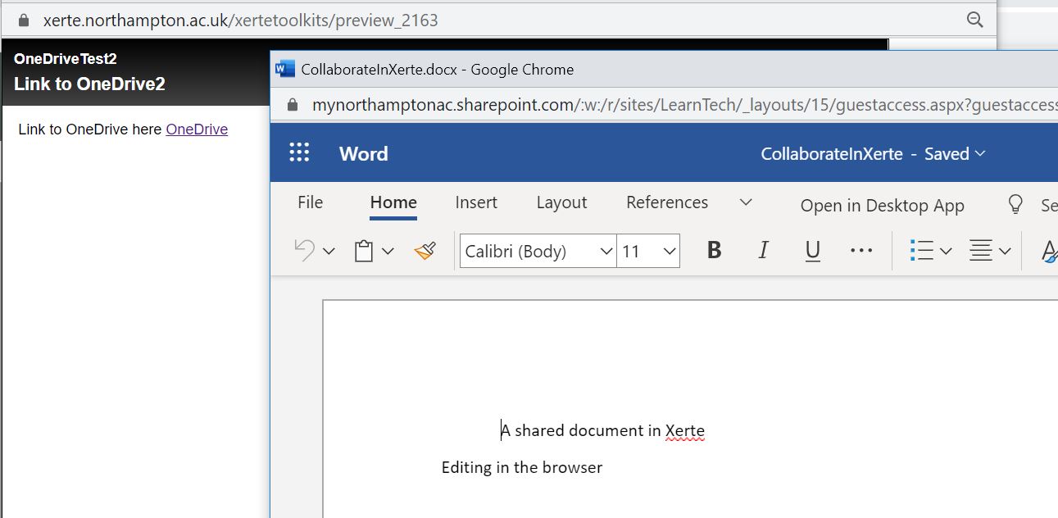Click the misspelled word "Xerte" in document
This screenshot has width=1058, height=518.
(x=685, y=430)
